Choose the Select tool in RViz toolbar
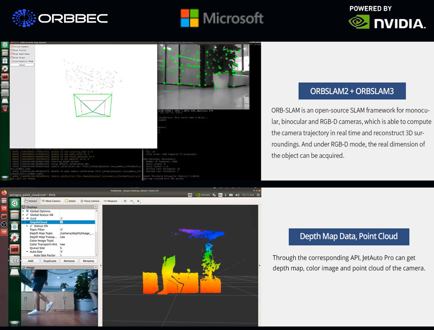 (x=70, y=201)
